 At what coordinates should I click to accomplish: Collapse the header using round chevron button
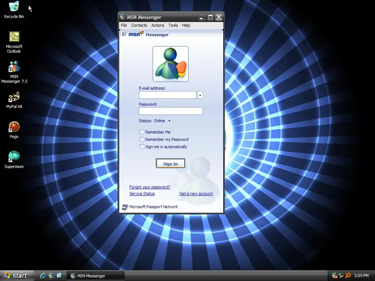pyautogui.click(x=123, y=34)
